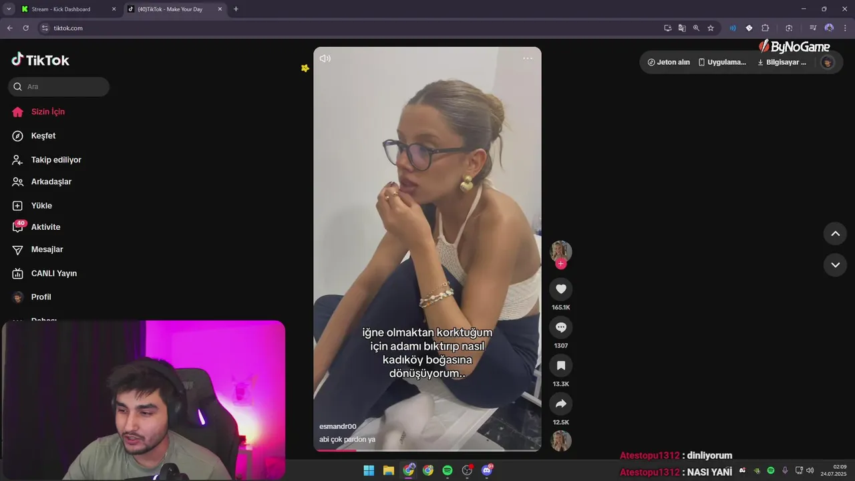Open the Chrome profile avatar

[829, 28]
